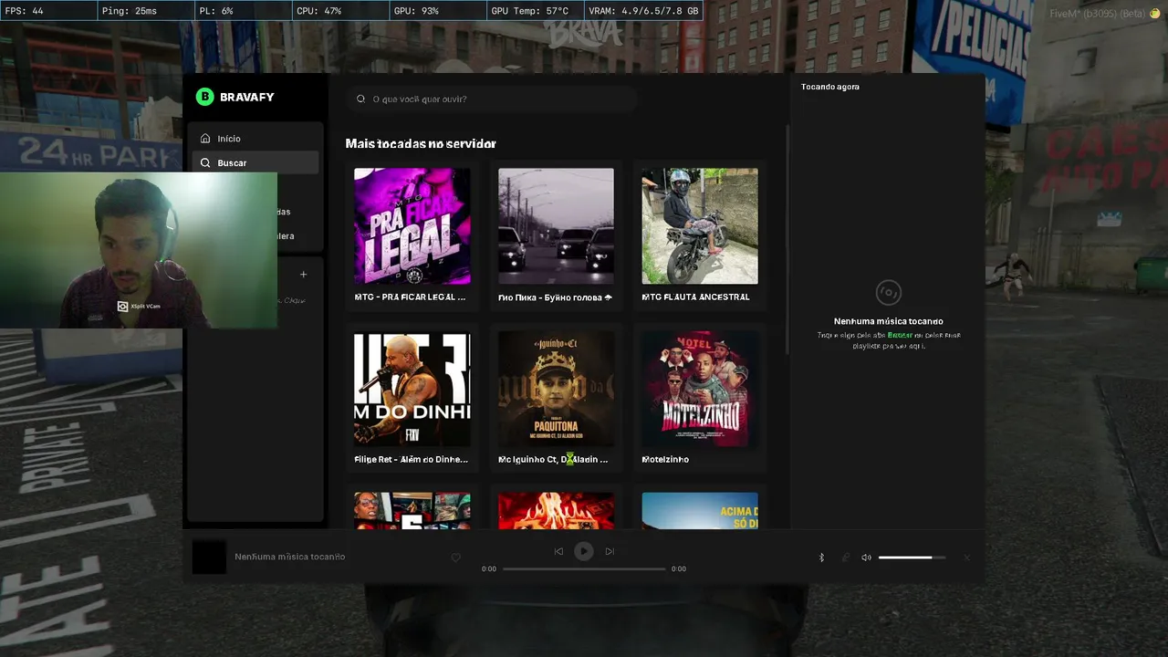Click the now-playing album art placeholder
The image size is (1168, 657).
coord(209,557)
